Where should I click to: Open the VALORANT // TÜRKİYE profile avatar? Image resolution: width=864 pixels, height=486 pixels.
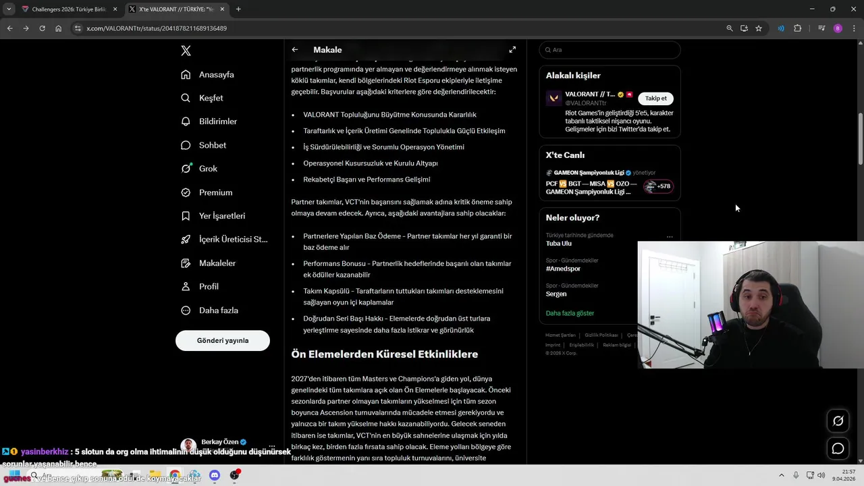(x=553, y=99)
